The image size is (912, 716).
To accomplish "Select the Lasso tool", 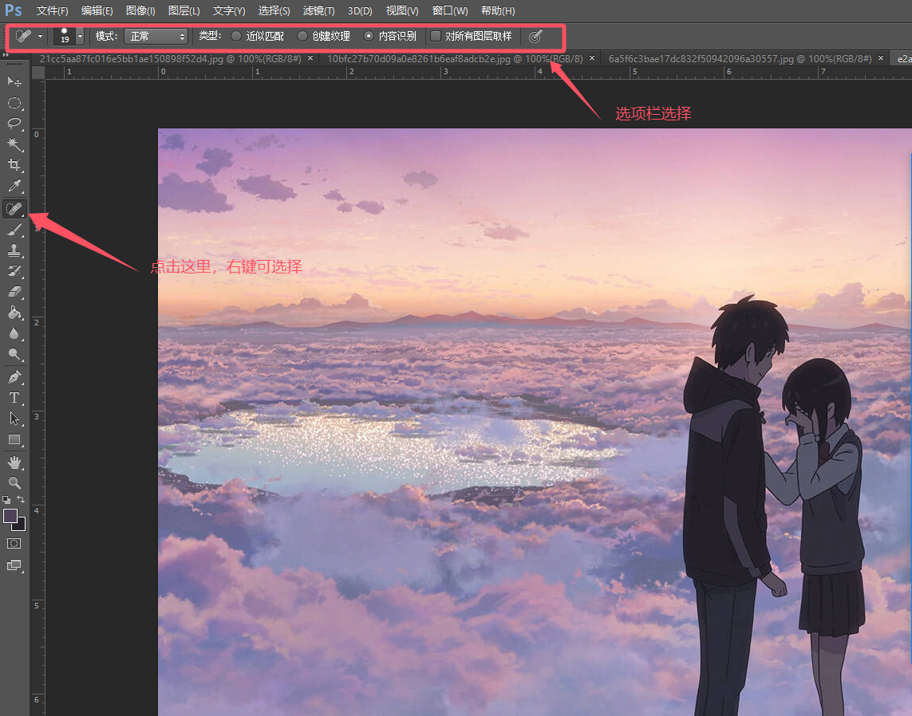I will click(x=14, y=124).
